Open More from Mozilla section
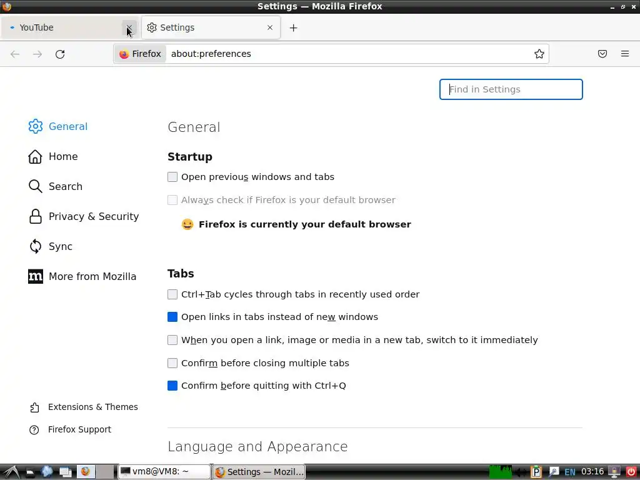The width and height of the screenshot is (640, 480). 82,276
